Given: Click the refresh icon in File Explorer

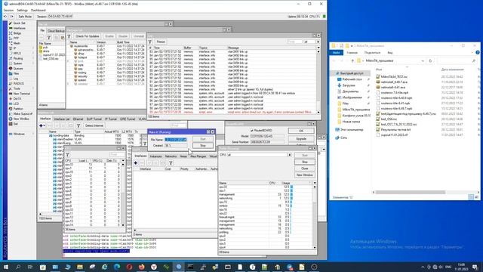Looking at the screenshot, I should coord(430,61).
